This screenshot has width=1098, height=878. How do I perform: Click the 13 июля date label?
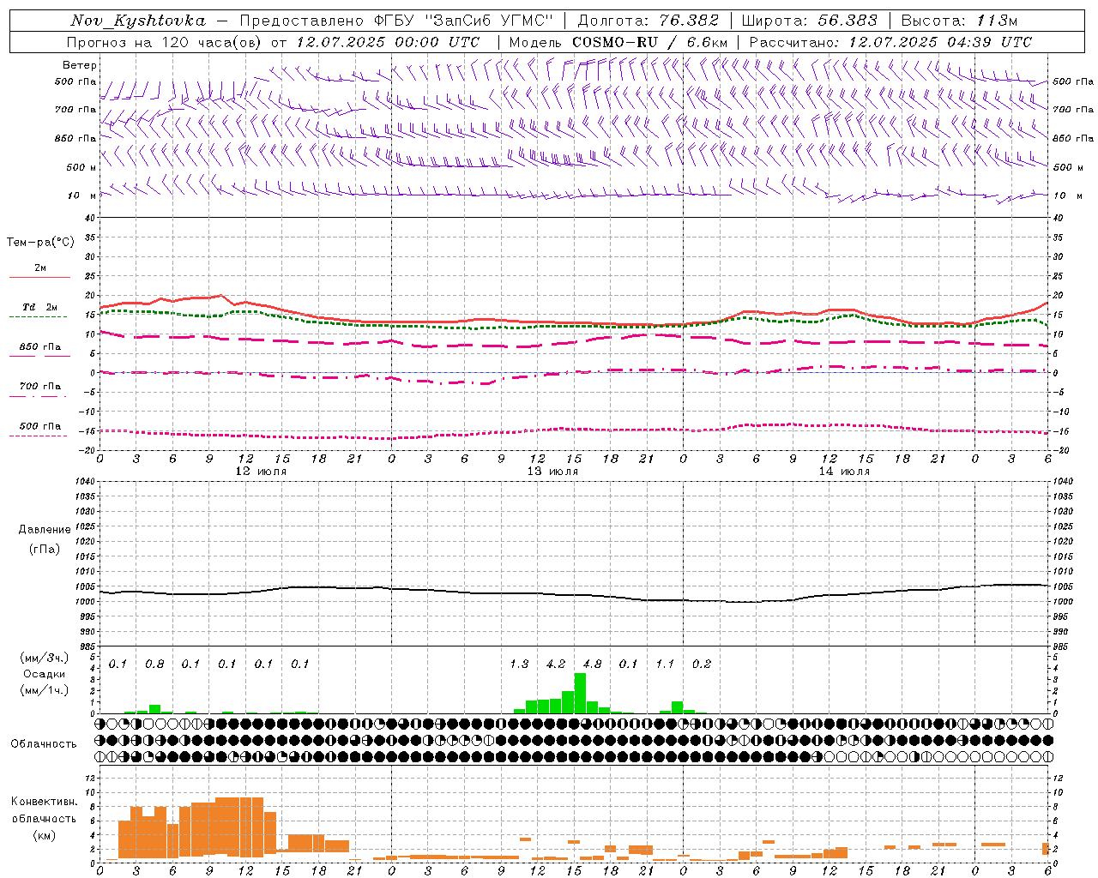coord(552,472)
